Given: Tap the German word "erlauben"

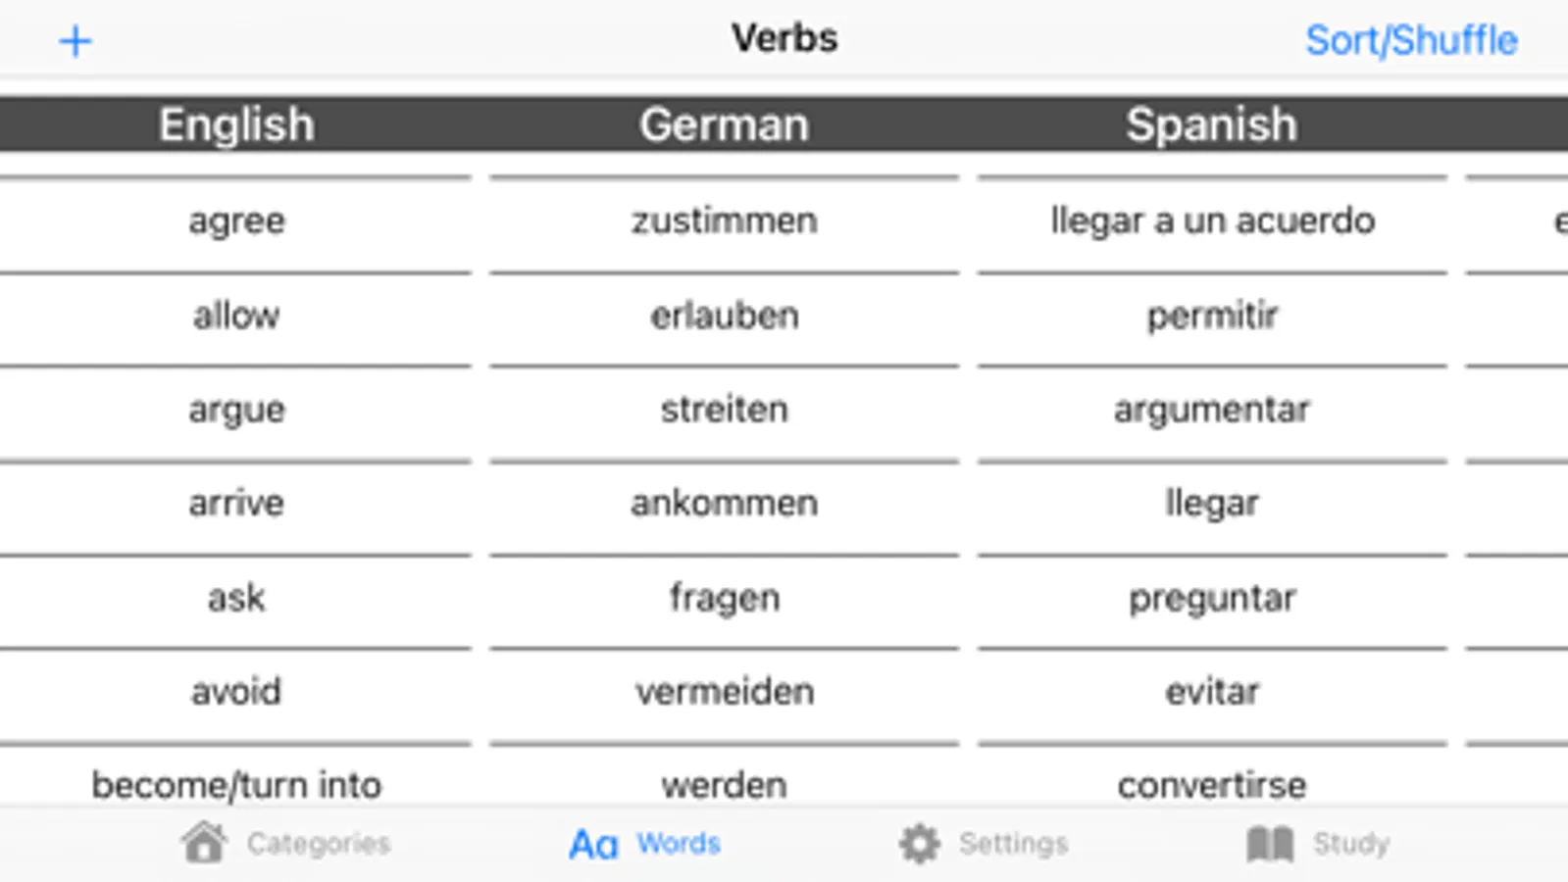Looking at the screenshot, I should click(x=724, y=316).
